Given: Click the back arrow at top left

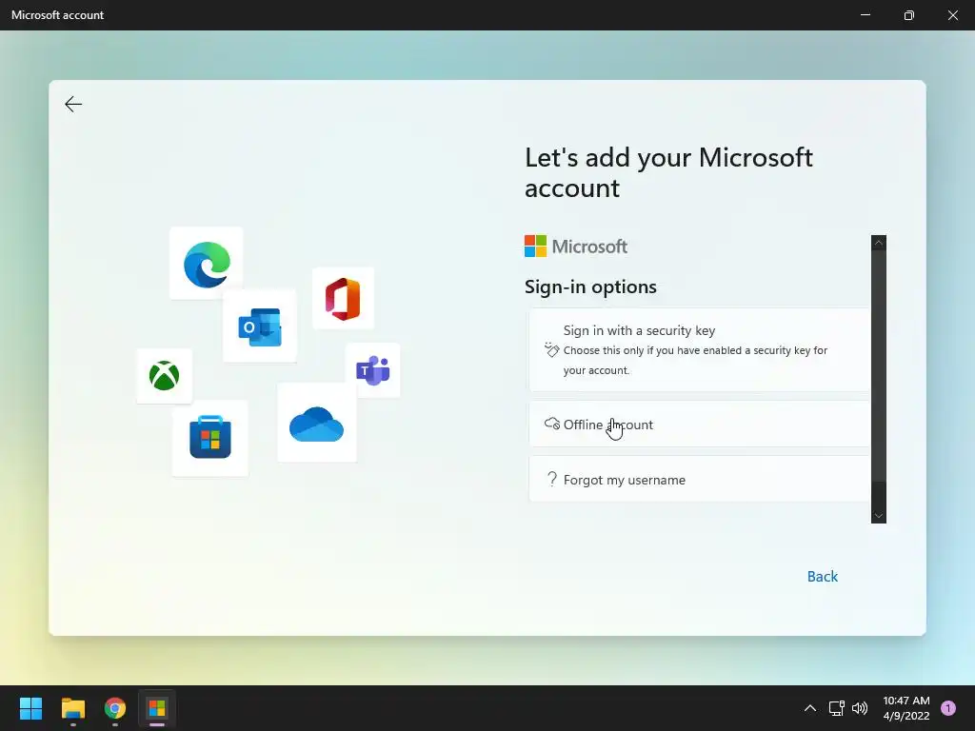Looking at the screenshot, I should [73, 104].
